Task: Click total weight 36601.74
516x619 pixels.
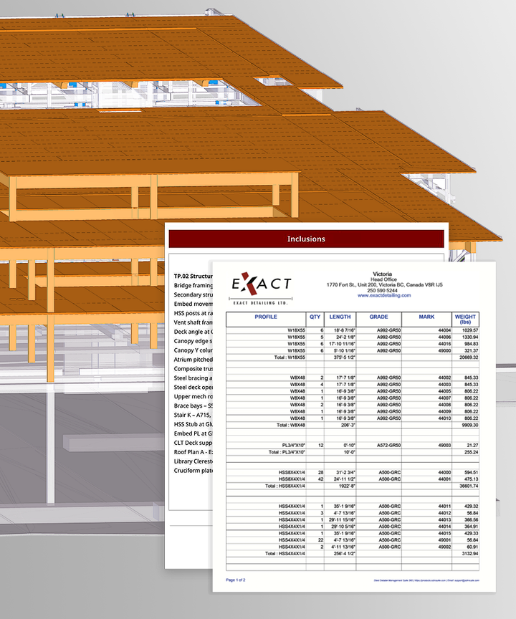Action: 469,486
